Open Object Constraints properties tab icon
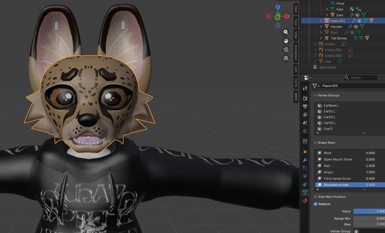The width and height of the screenshot is (385, 233). click(305, 184)
